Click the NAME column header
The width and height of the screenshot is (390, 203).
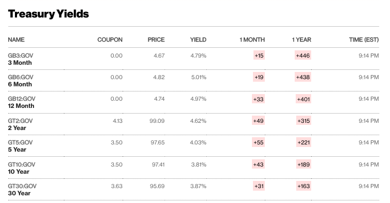tap(16, 40)
